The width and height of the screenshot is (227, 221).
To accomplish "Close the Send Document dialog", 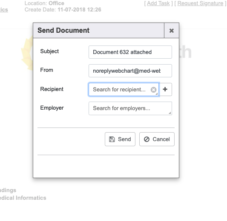I will [x=172, y=31].
